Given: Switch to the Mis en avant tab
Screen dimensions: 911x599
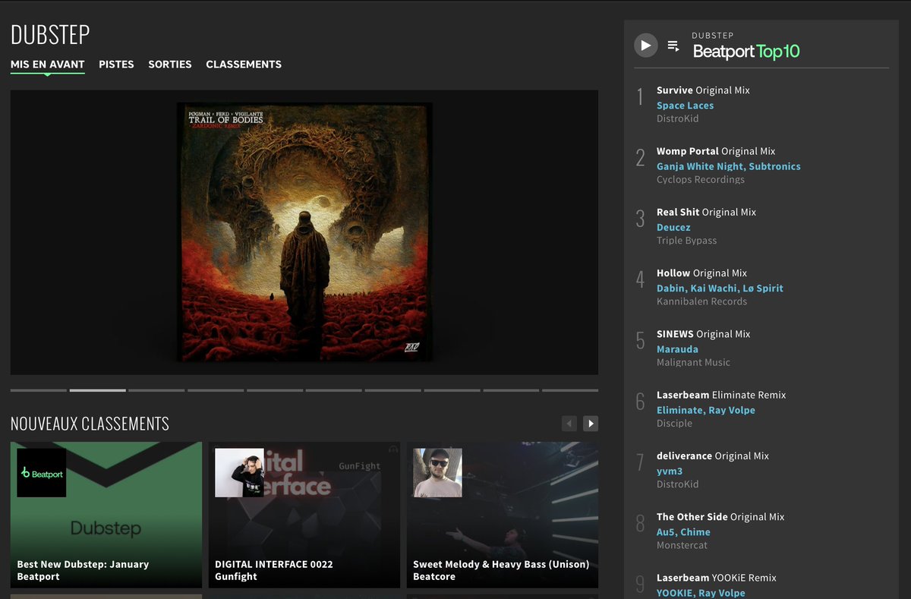Looking at the screenshot, I should click(x=48, y=65).
